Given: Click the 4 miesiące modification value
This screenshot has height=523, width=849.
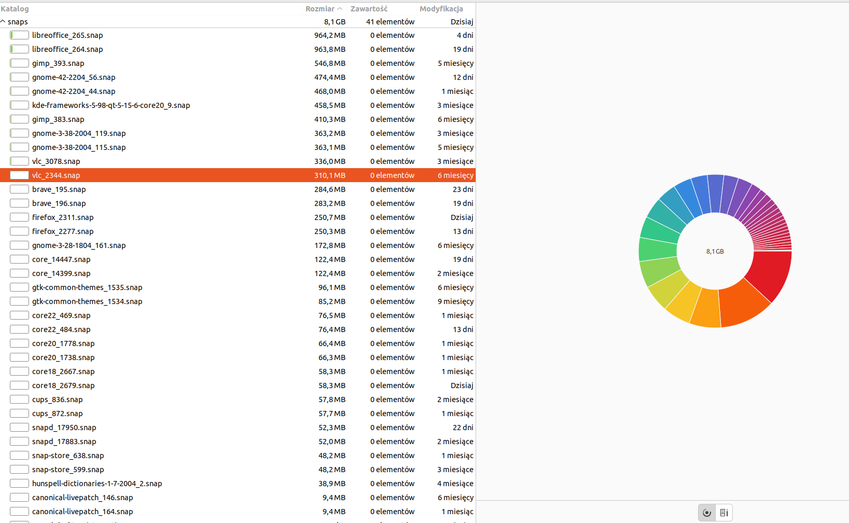Looking at the screenshot, I should pos(455,484).
